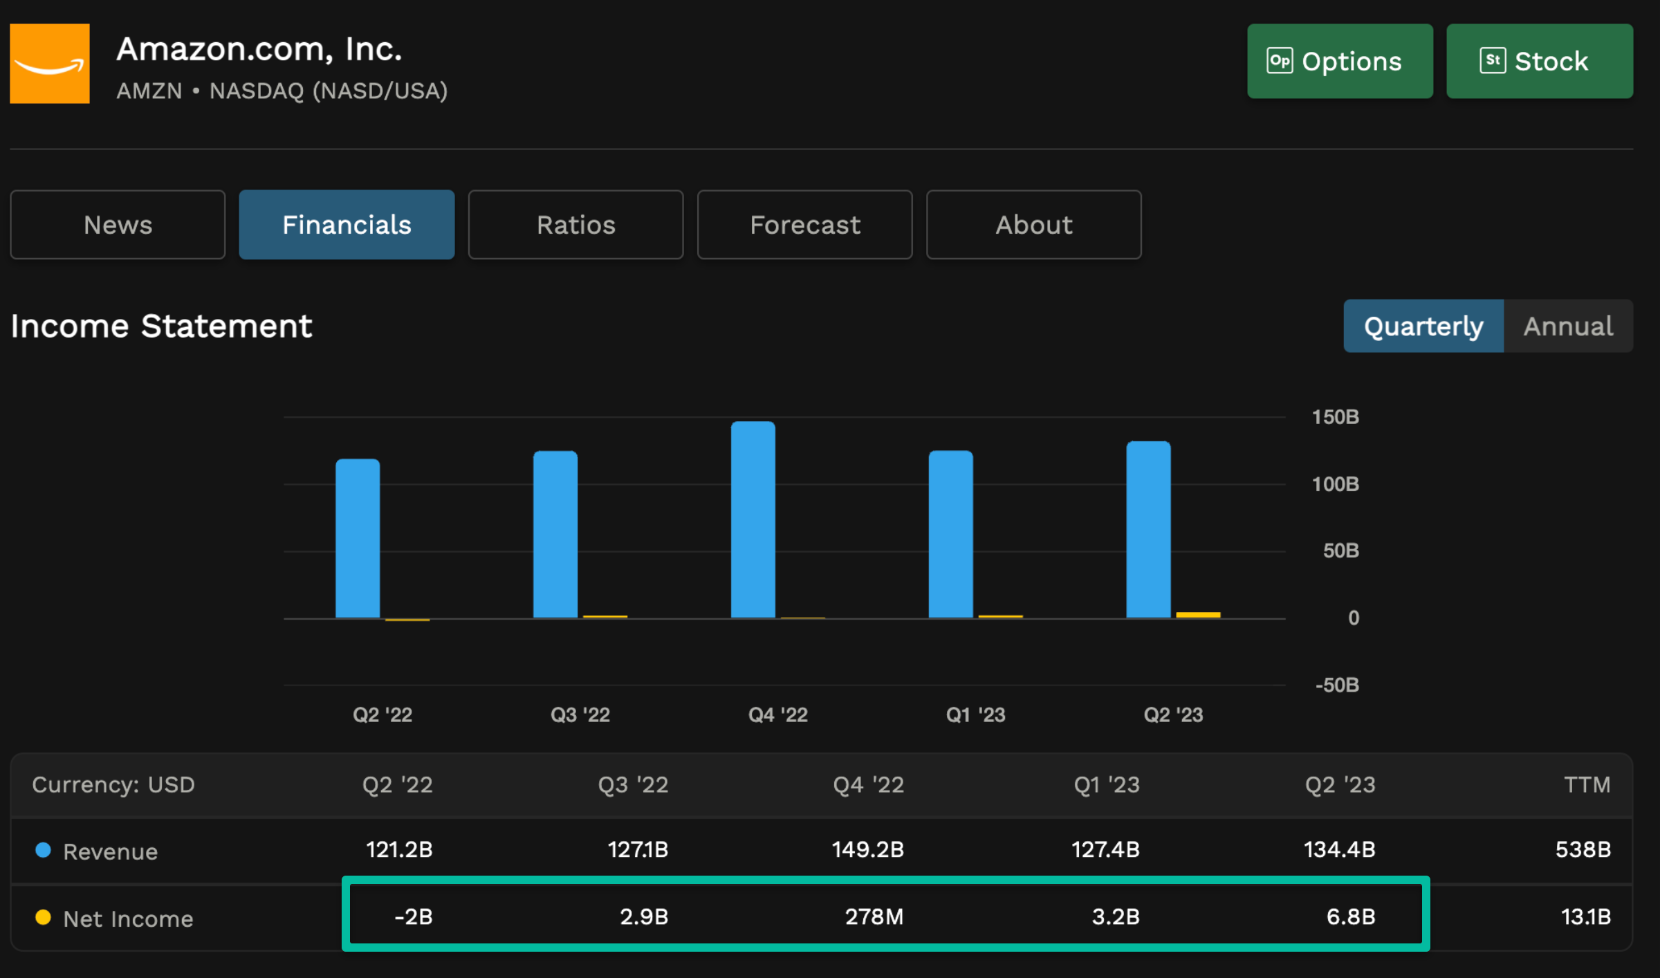Switch to the Ratios tab
This screenshot has height=978, width=1660.
coord(575,224)
